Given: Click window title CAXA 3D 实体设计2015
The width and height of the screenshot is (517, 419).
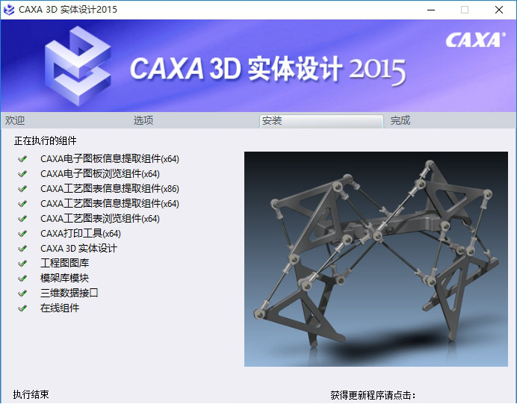Looking at the screenshot, I should point(68,10).
